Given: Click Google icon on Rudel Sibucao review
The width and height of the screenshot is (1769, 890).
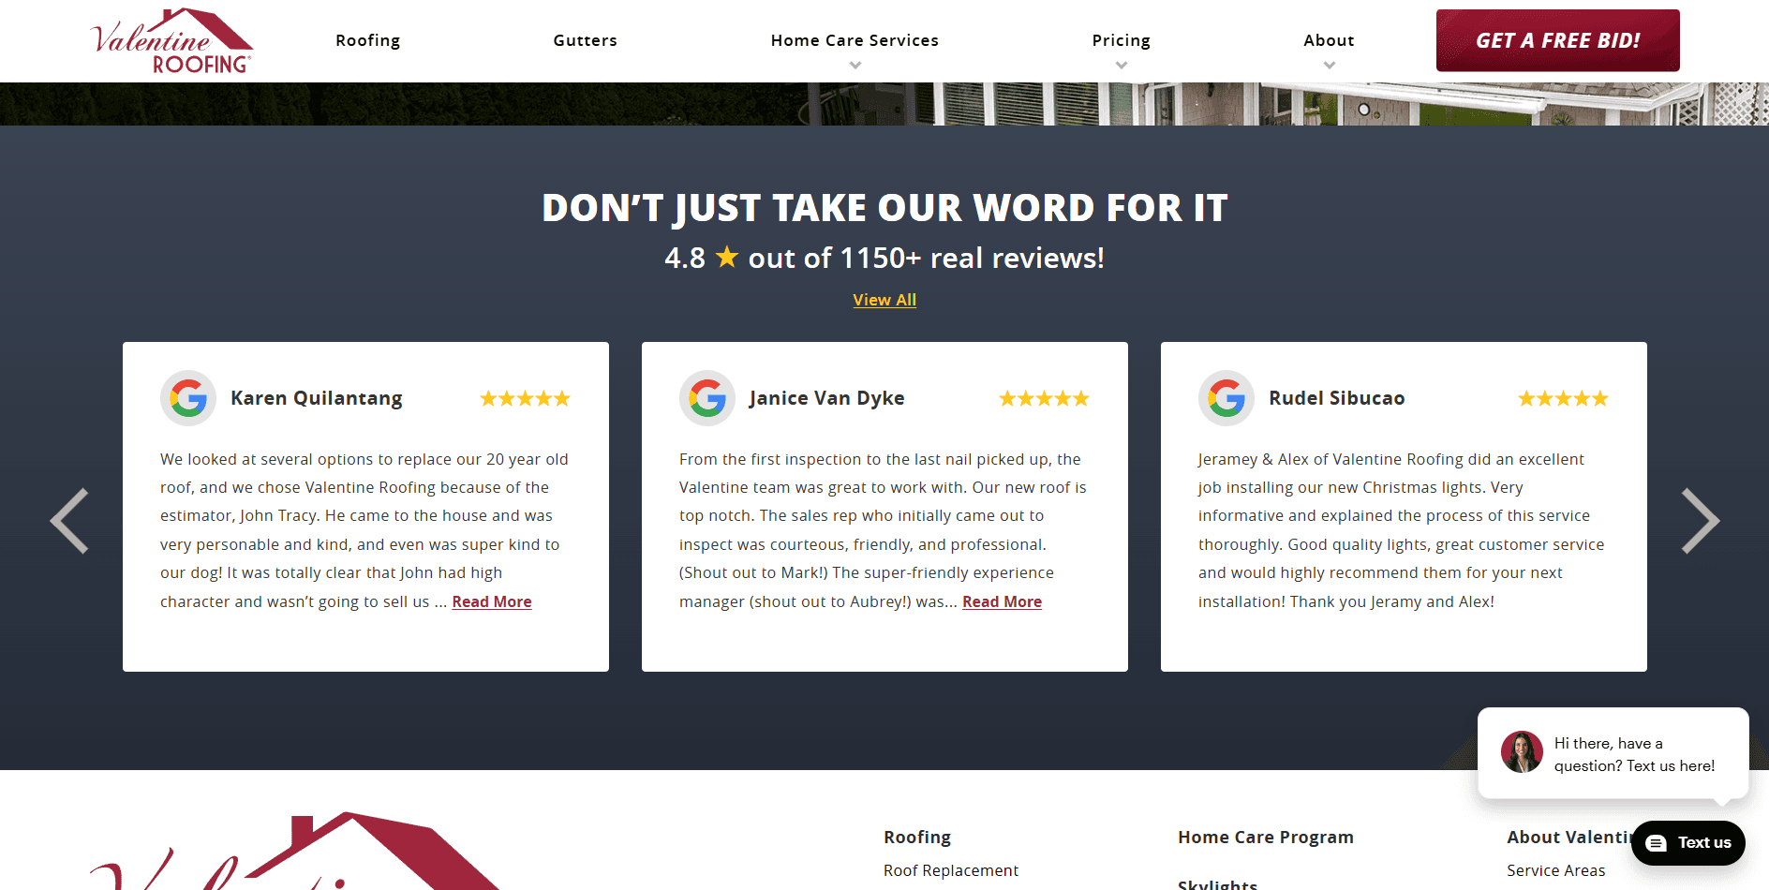Looking at the screenshot, I should point(1226,398).
